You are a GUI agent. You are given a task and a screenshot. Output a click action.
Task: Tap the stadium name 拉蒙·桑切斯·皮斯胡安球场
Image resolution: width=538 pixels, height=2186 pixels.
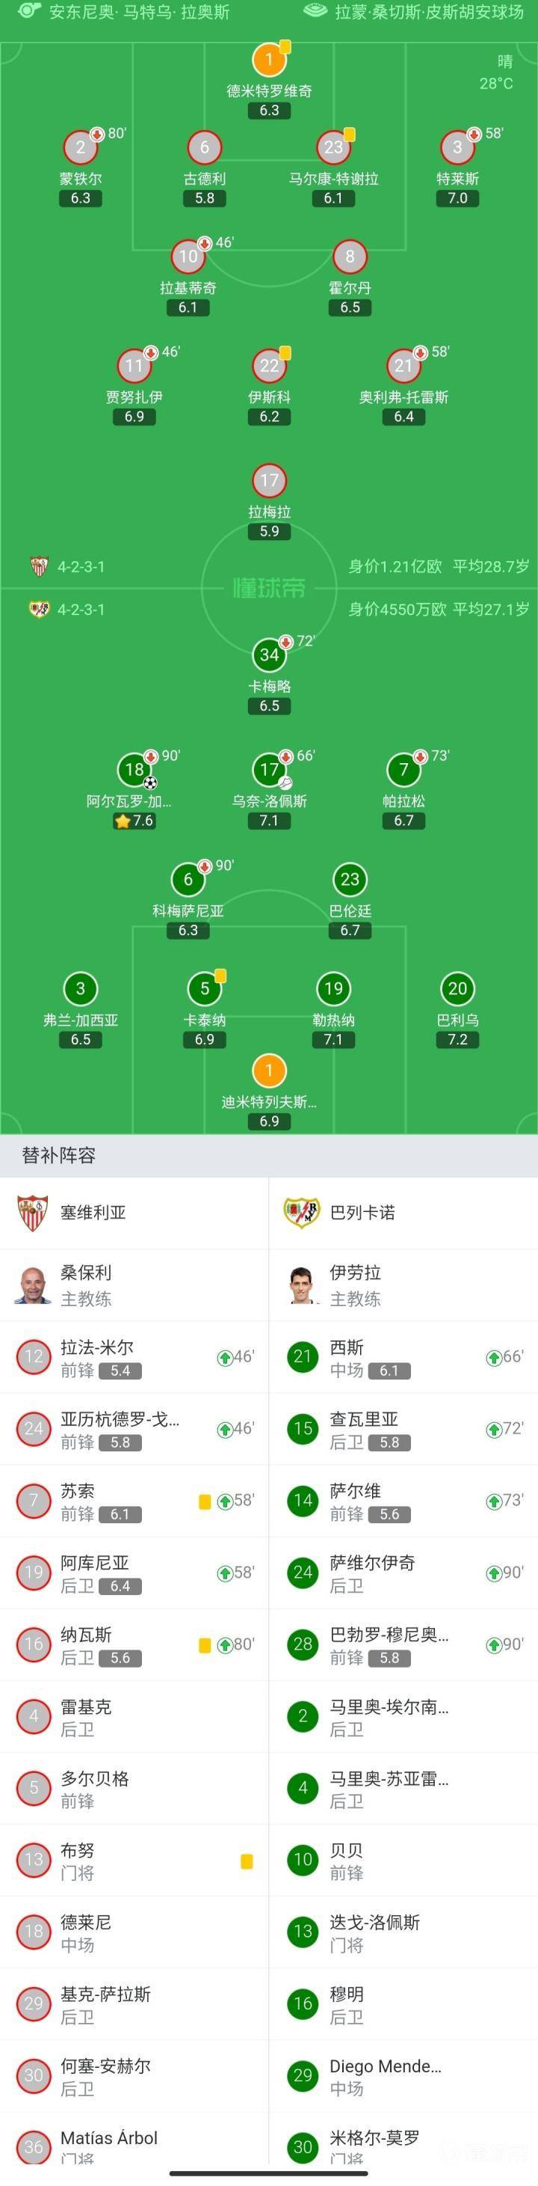click(429, 12)
